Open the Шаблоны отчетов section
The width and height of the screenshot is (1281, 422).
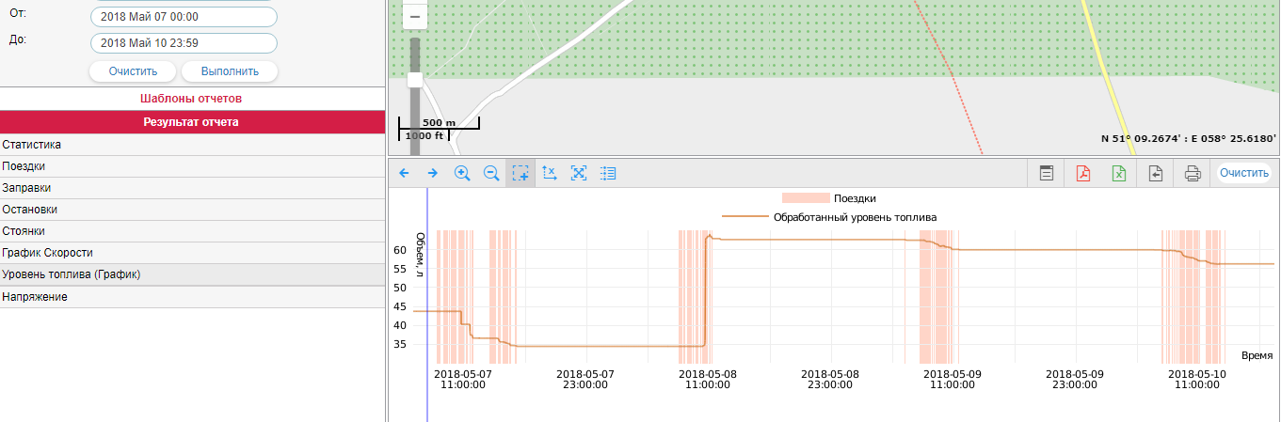192,99
